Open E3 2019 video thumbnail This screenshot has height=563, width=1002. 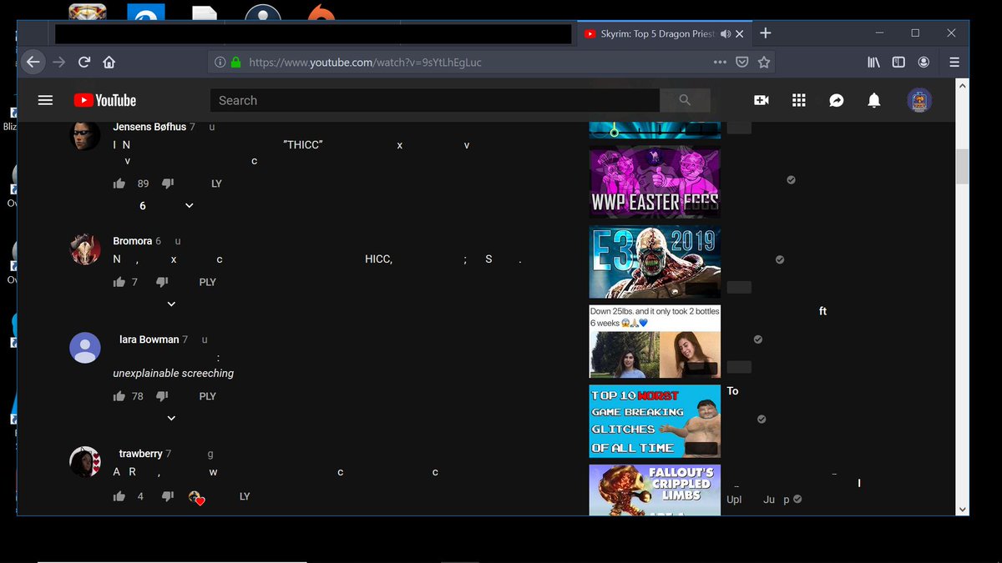(x=655, y=262)
